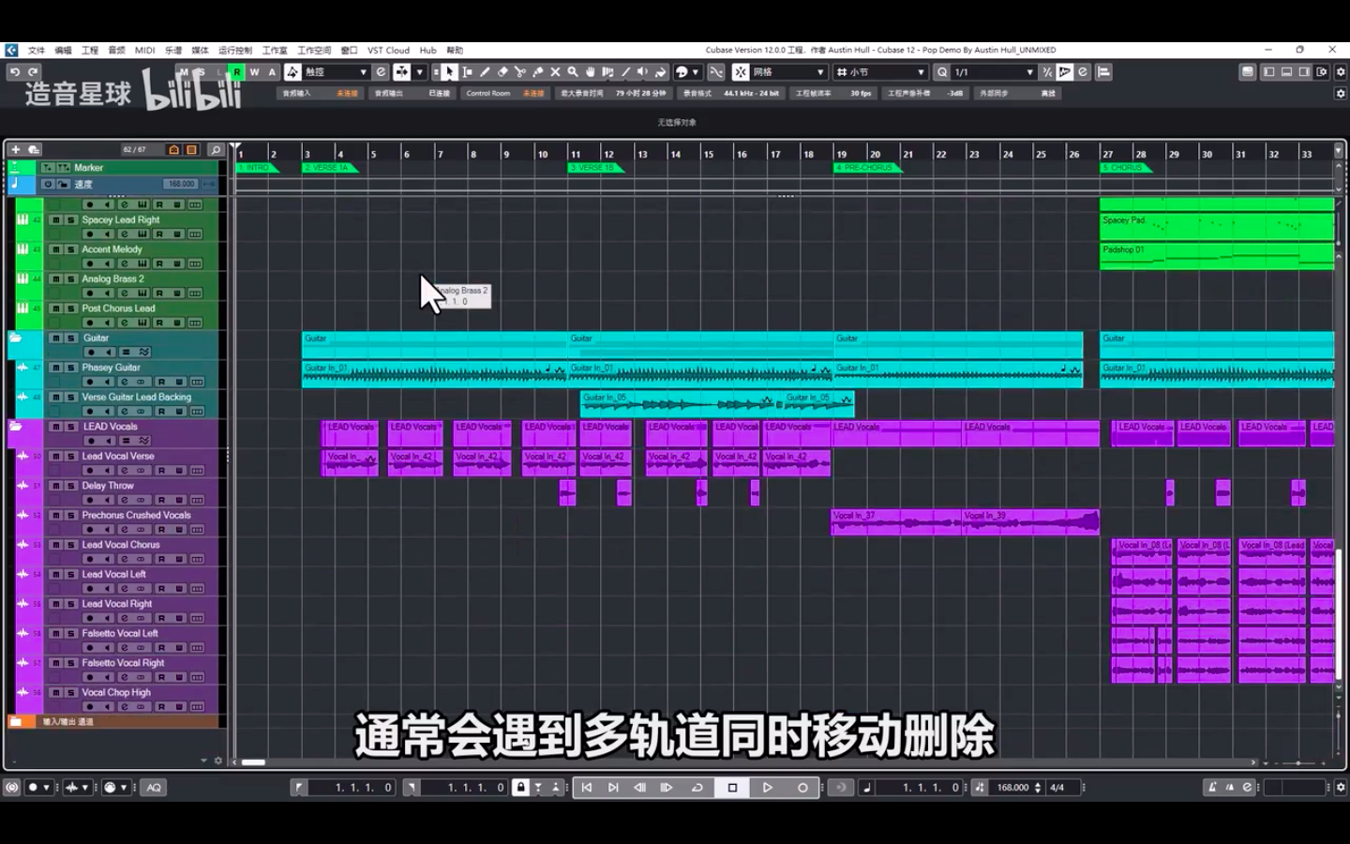Show or hide the left zone
This screenshot has width=1350, height=844.
1269,72
